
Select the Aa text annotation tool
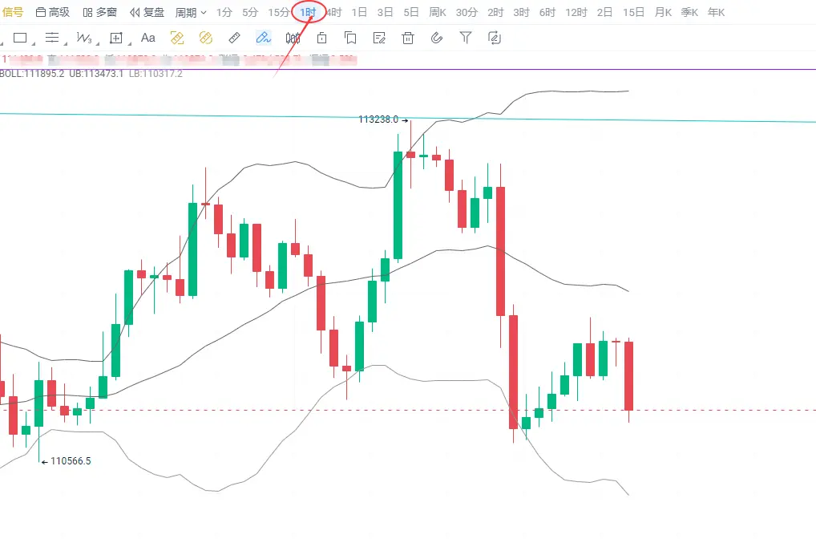[148, 38]
